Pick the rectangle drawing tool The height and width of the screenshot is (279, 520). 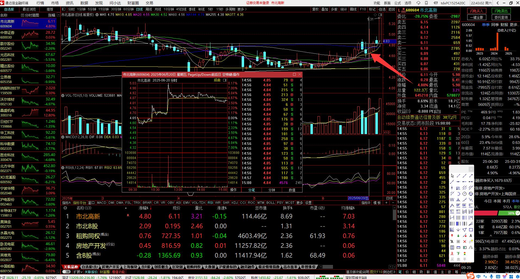[471, 230]
